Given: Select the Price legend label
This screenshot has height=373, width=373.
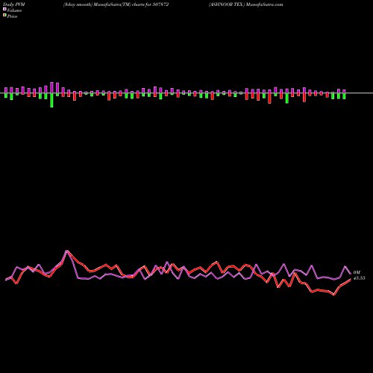Looking at the screenshot, I should click(12, 16).
